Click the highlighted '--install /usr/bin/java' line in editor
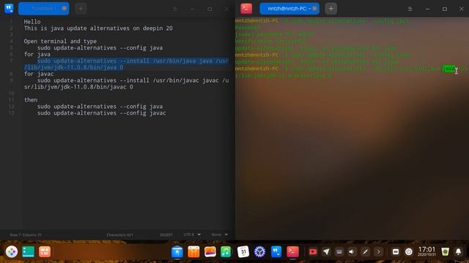 pyautogui.click(x=126, y=64)
